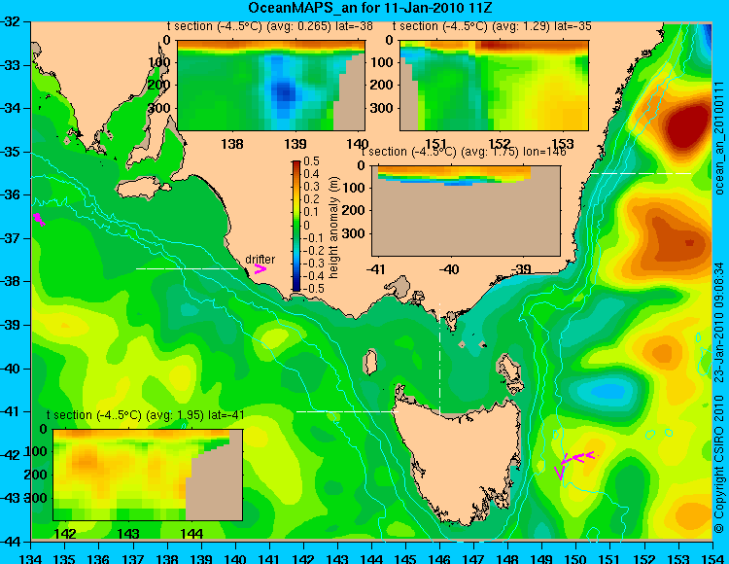
Task: Click King Island northwest of Tasmania
Action: [x=369, y=362]
